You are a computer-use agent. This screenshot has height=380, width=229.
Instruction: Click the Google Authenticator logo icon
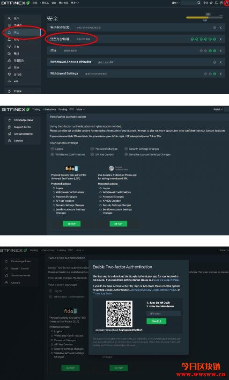[x=111, y=168]
